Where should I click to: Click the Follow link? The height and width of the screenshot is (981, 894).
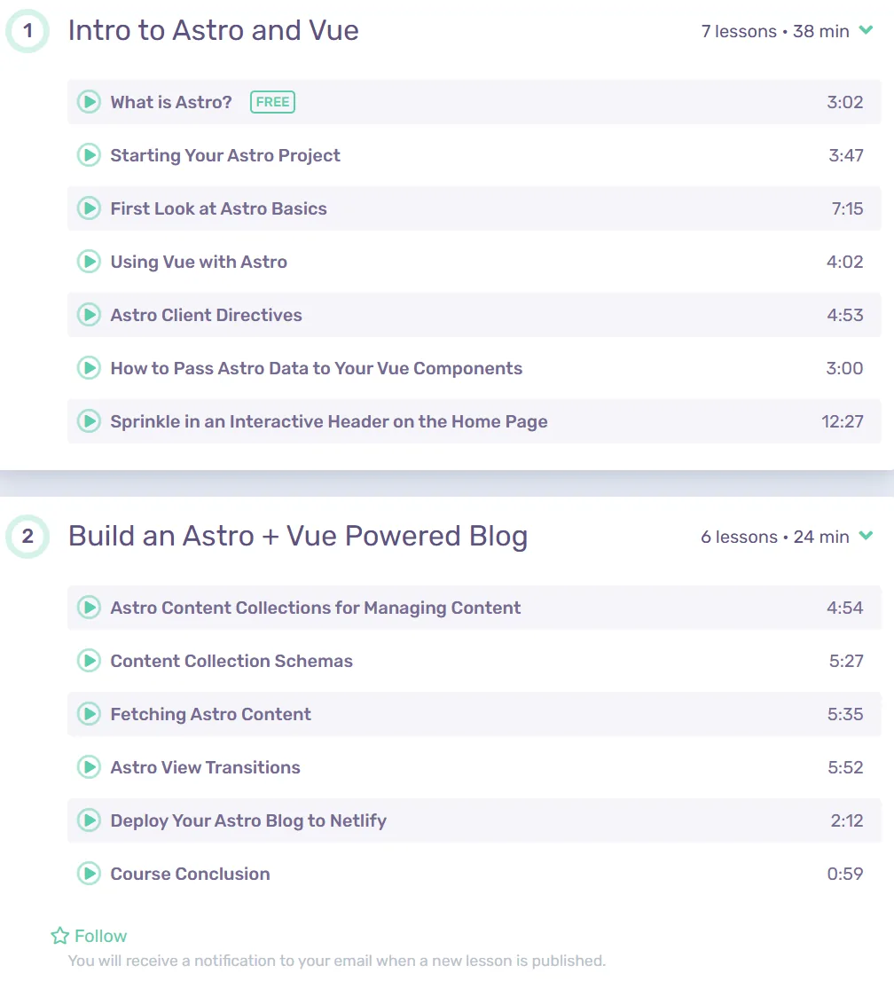pos(101,936)
